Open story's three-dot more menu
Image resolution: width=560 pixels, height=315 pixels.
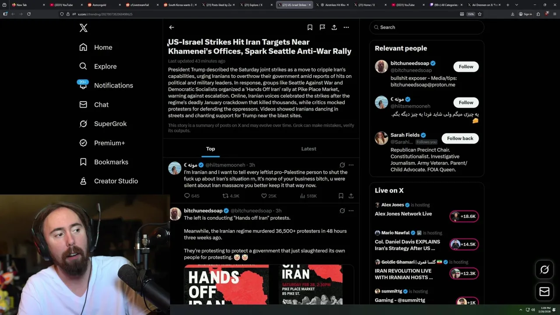[346, 27]
